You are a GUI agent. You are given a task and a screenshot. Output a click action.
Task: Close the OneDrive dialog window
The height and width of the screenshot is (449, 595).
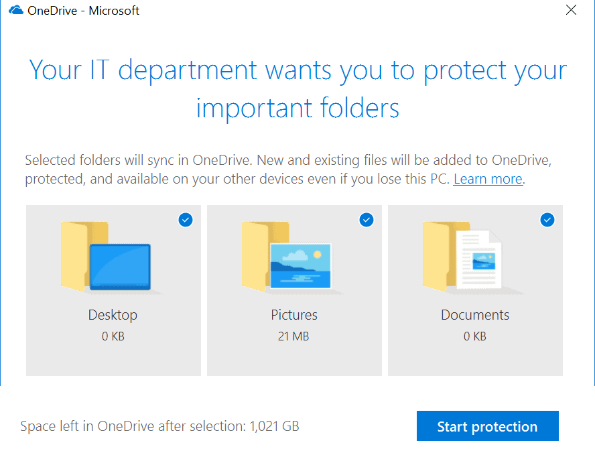coord(571,10)
